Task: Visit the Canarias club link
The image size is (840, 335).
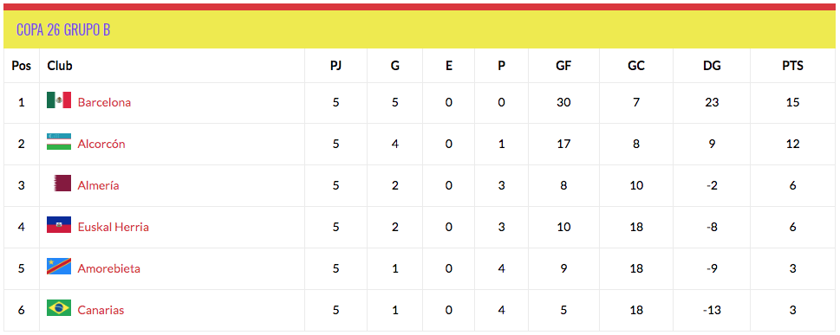Action: tap(101, 310)
